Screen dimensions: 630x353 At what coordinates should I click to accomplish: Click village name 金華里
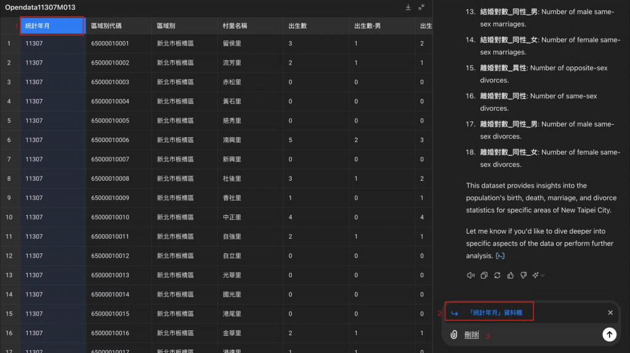click(232, 333)
